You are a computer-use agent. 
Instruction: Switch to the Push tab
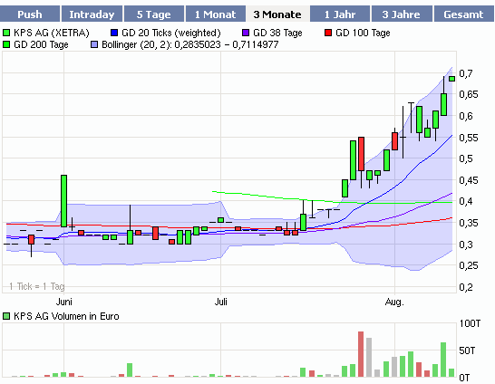[30, 14]
